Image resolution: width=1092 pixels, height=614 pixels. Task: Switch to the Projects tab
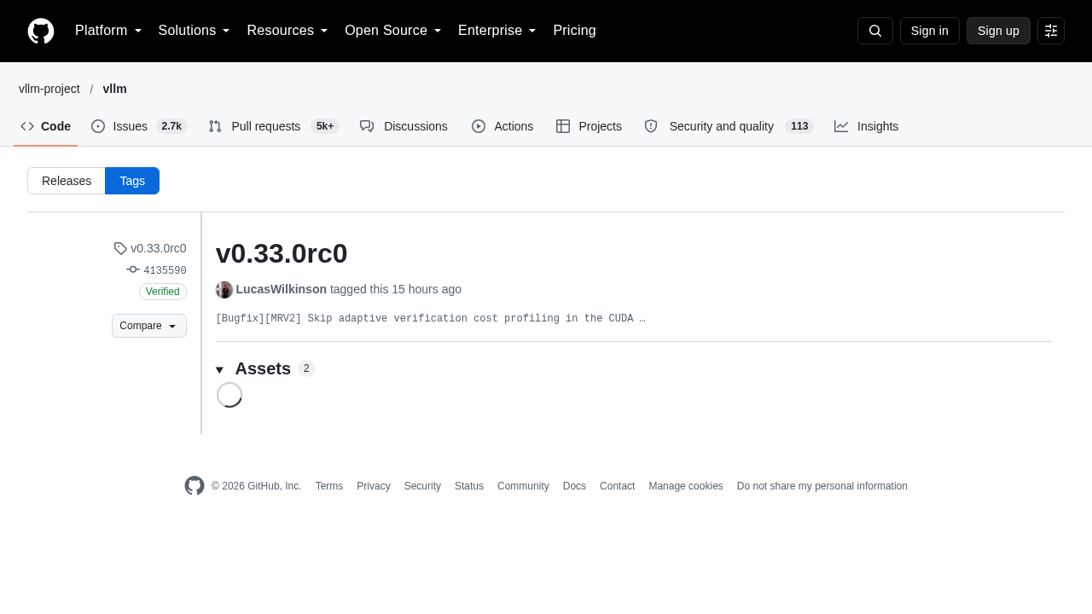tap(589, 126)
